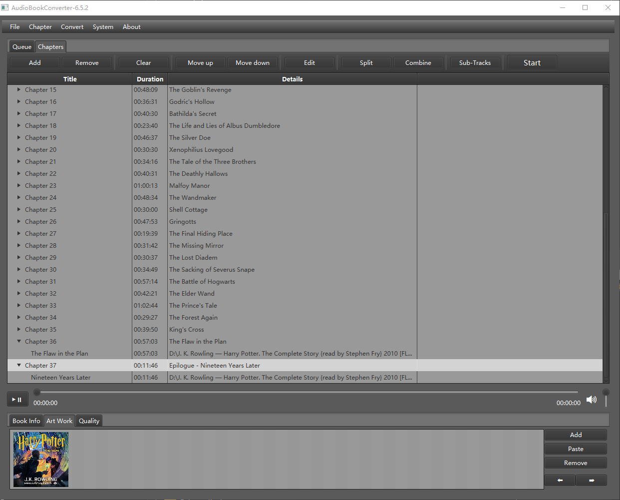
Task: Open the Quality tab
Action: pos(89,421)
